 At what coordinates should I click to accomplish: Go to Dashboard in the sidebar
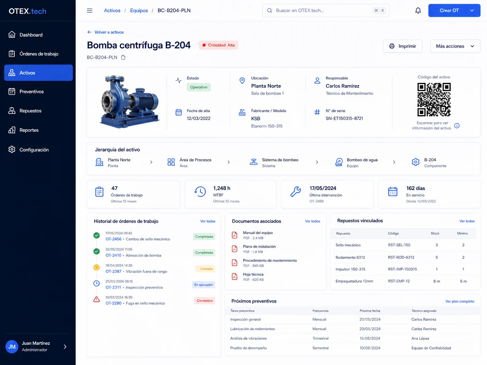point(38,35)
